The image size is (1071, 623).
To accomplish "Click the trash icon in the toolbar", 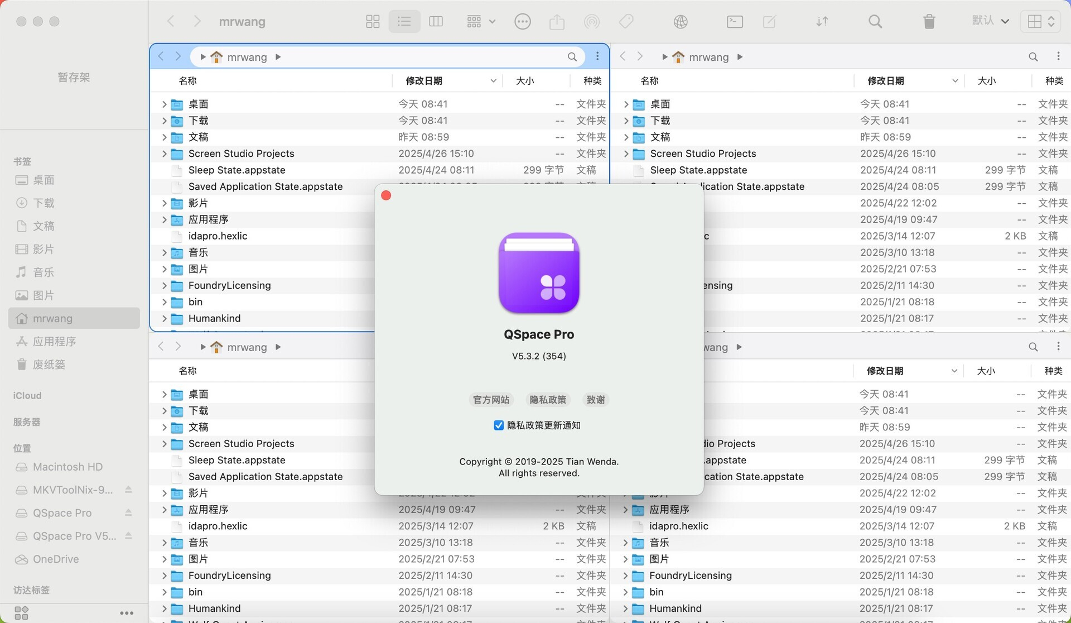I will coord(928,21).
